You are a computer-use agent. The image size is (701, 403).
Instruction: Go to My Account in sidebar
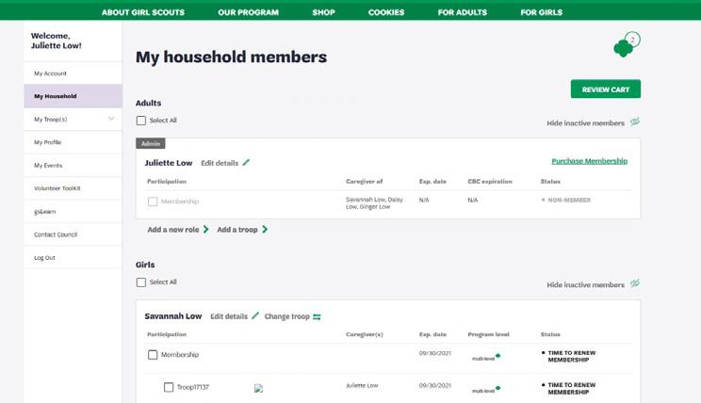[73, 73]
